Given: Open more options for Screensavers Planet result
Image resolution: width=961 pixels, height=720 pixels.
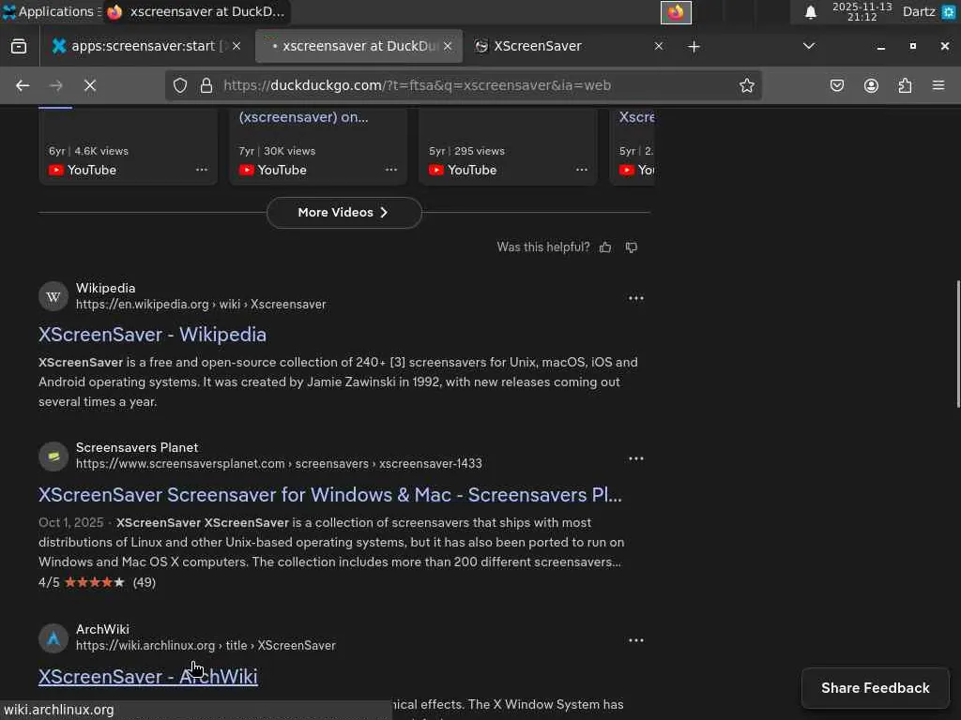Looking at the screenshot, I should tap(636, 458).
